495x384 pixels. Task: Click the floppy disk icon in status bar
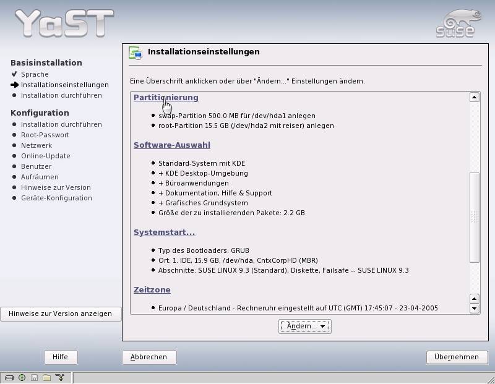click(34, 378)
